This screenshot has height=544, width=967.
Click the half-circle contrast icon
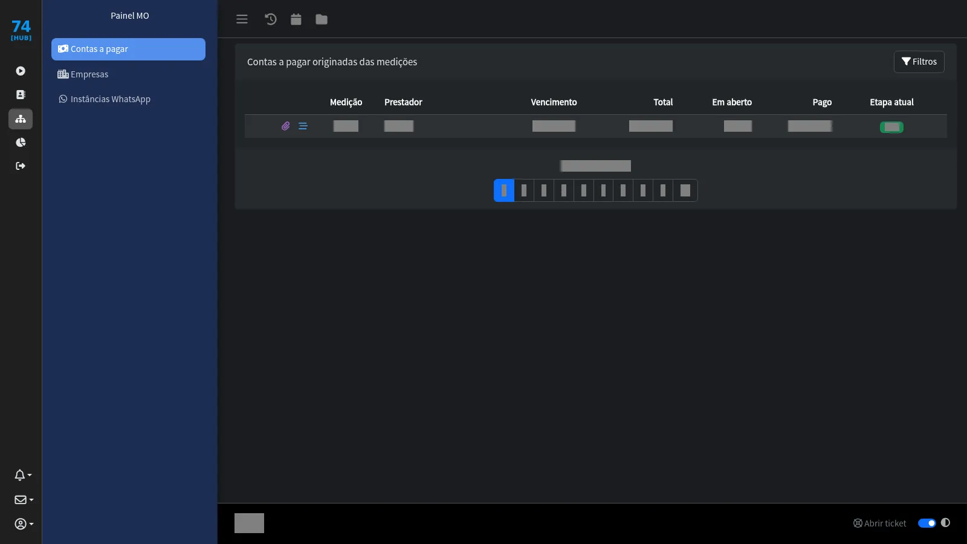(x=946, y=523)
